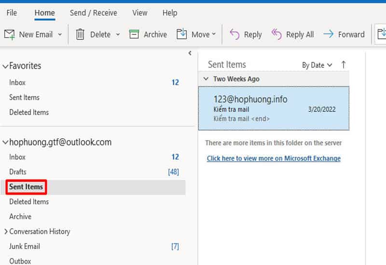Open the File menu
386x265 pixels.
coord(12,13)
